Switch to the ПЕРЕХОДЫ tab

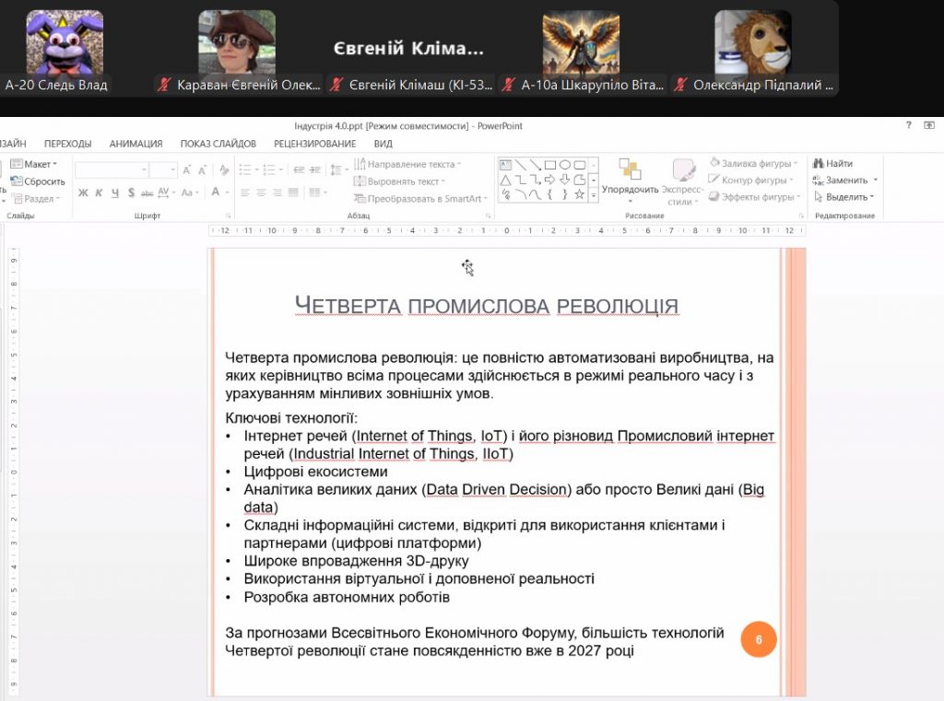point(67,144)
